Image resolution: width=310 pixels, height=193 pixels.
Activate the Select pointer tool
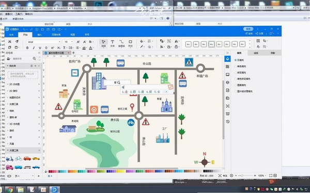click(103, 43)
